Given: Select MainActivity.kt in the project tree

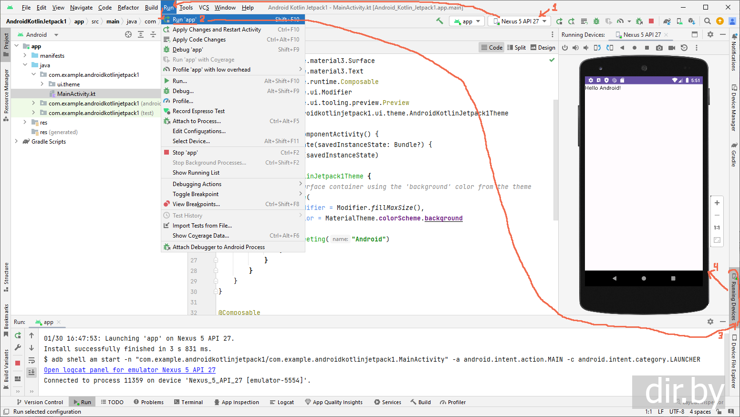Looking at the screenshot, I should (x=76, y=94).
